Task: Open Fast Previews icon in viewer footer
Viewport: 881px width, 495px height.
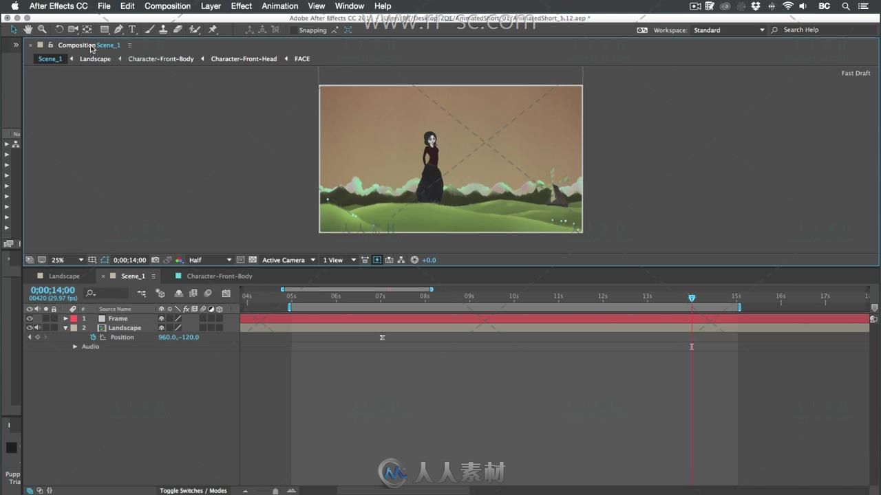Action: [x=377, y=260]
